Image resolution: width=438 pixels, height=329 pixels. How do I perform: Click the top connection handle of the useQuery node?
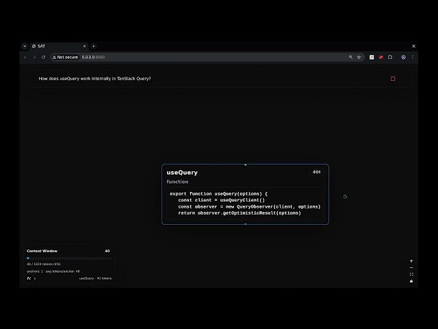[245, 164]
